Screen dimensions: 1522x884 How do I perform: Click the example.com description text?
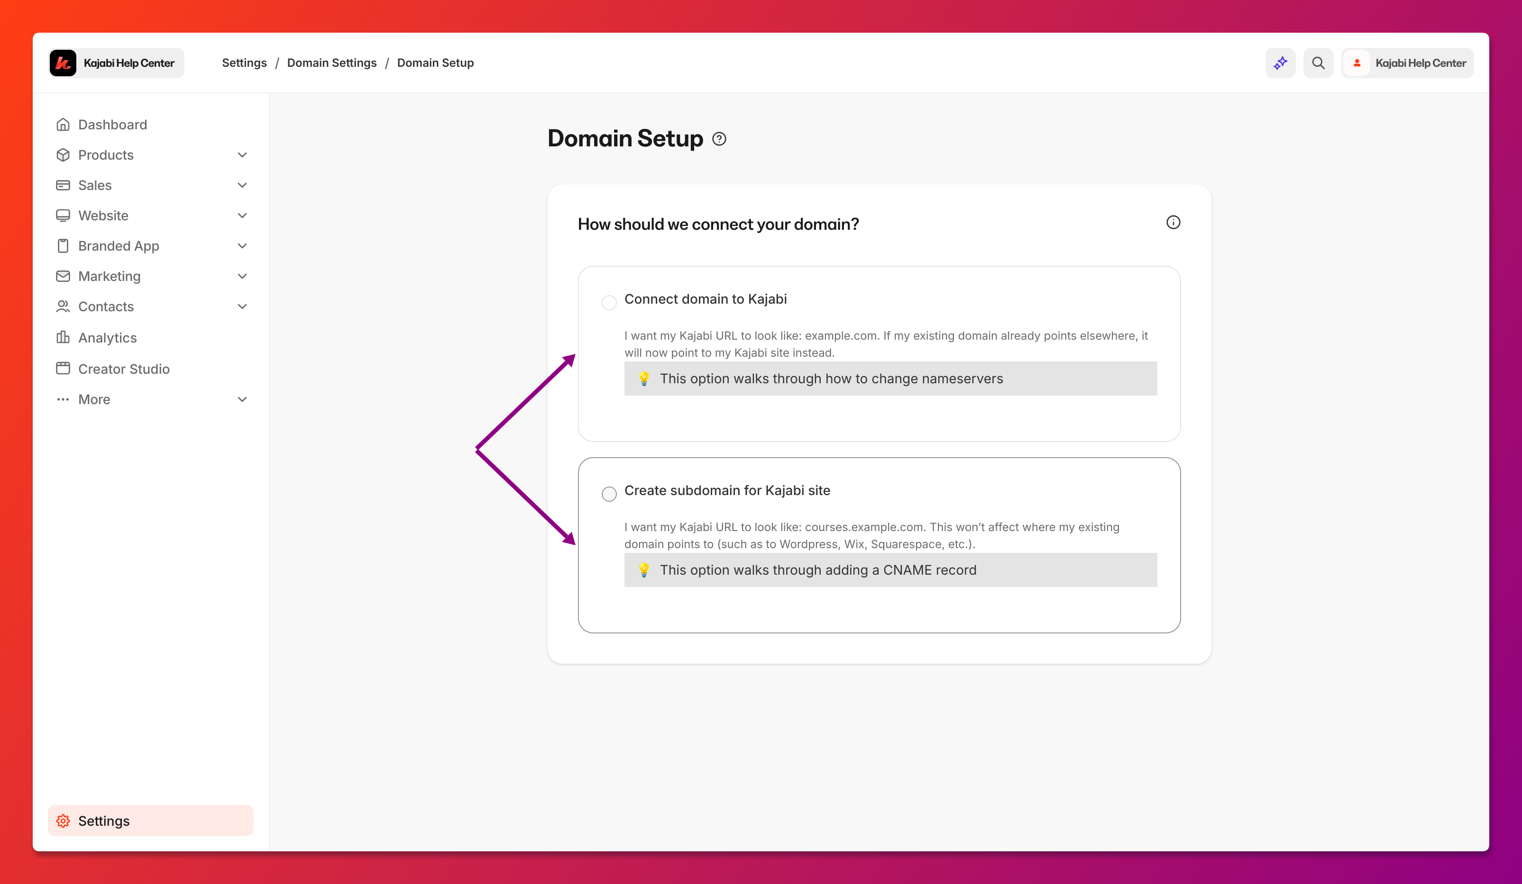(886, 344)
